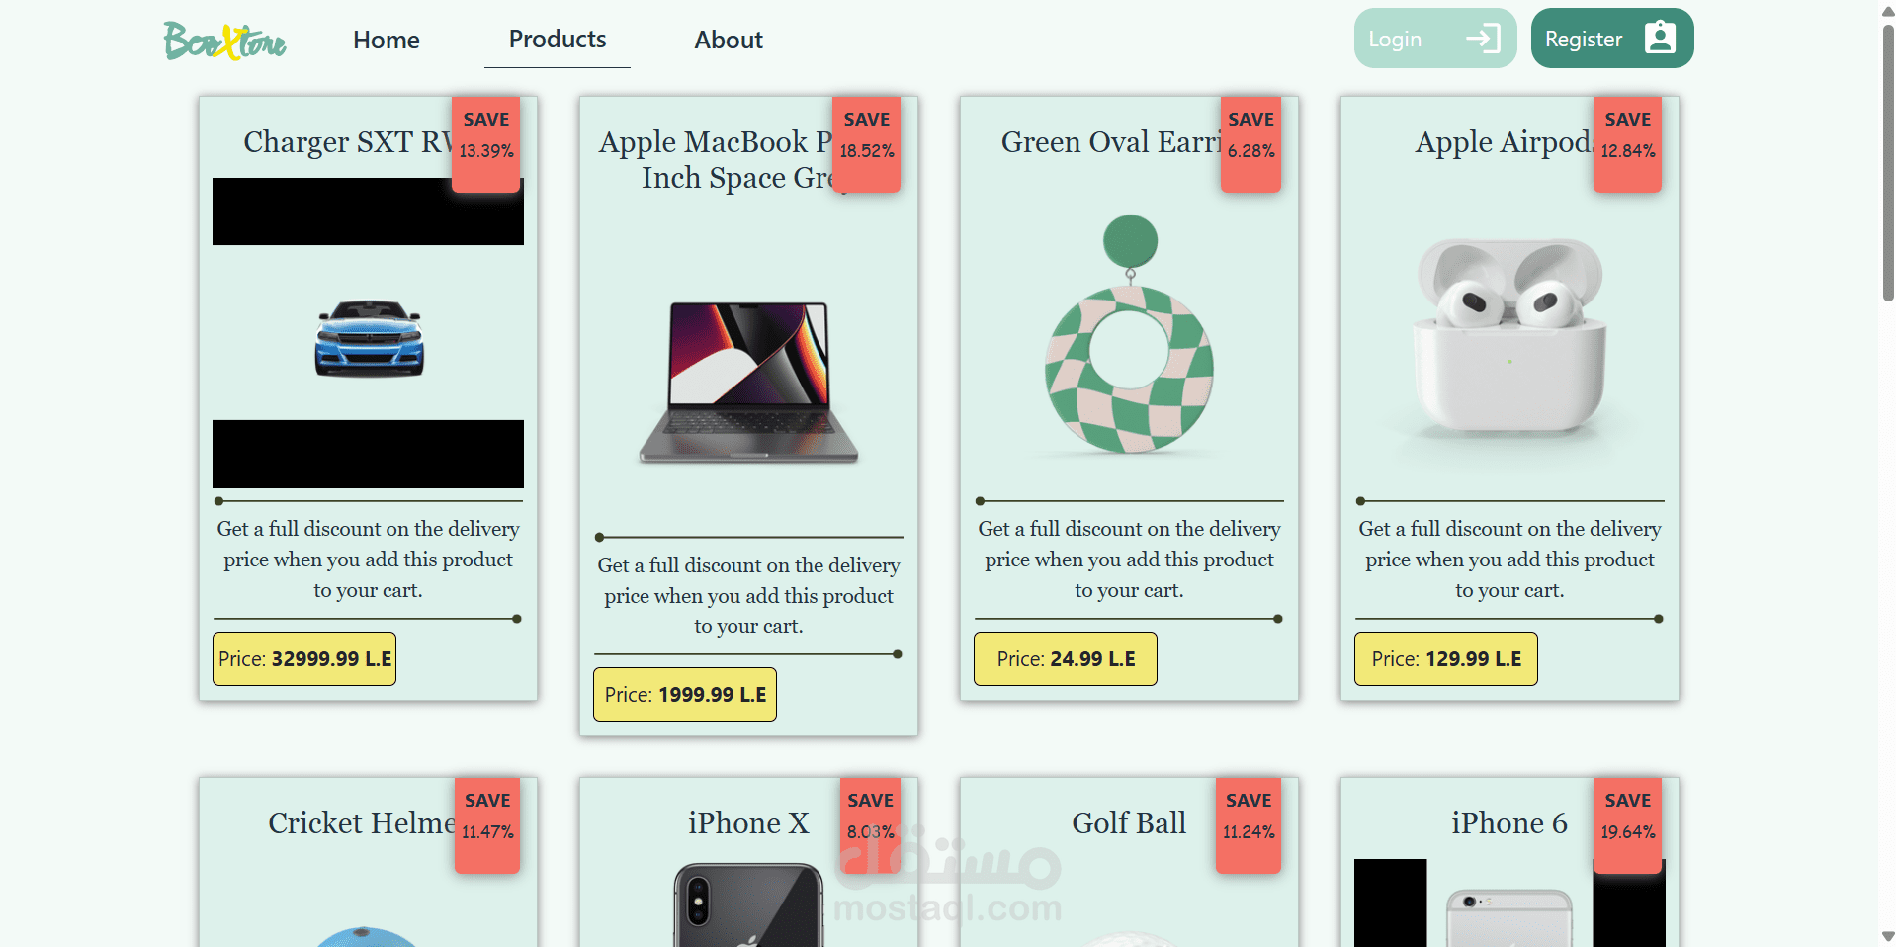Click the login arrow icon

1483,39
